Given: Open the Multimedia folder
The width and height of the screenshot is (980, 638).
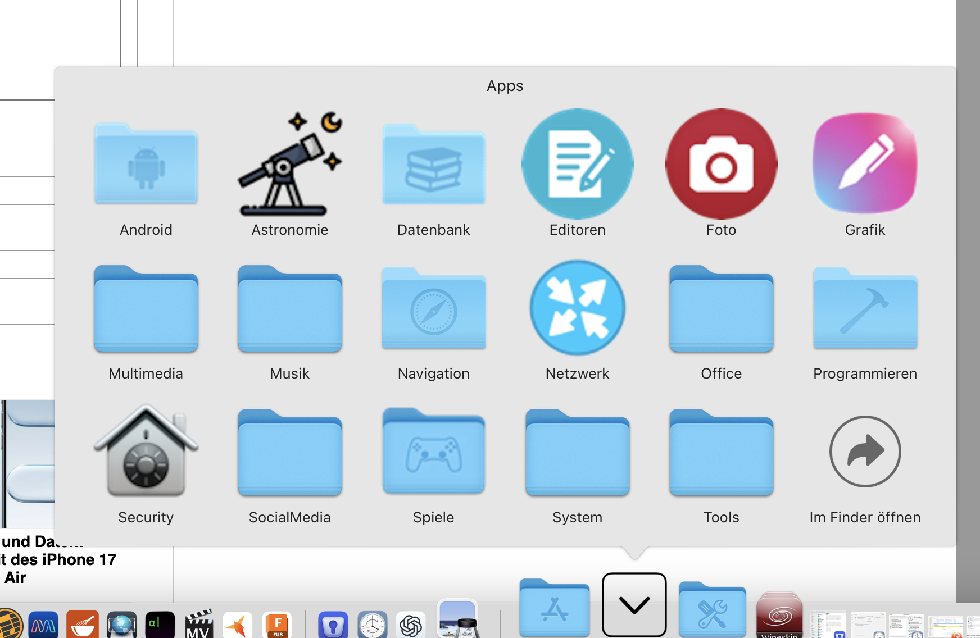Looking at the screenshot, I should click(x=146, y=308).
